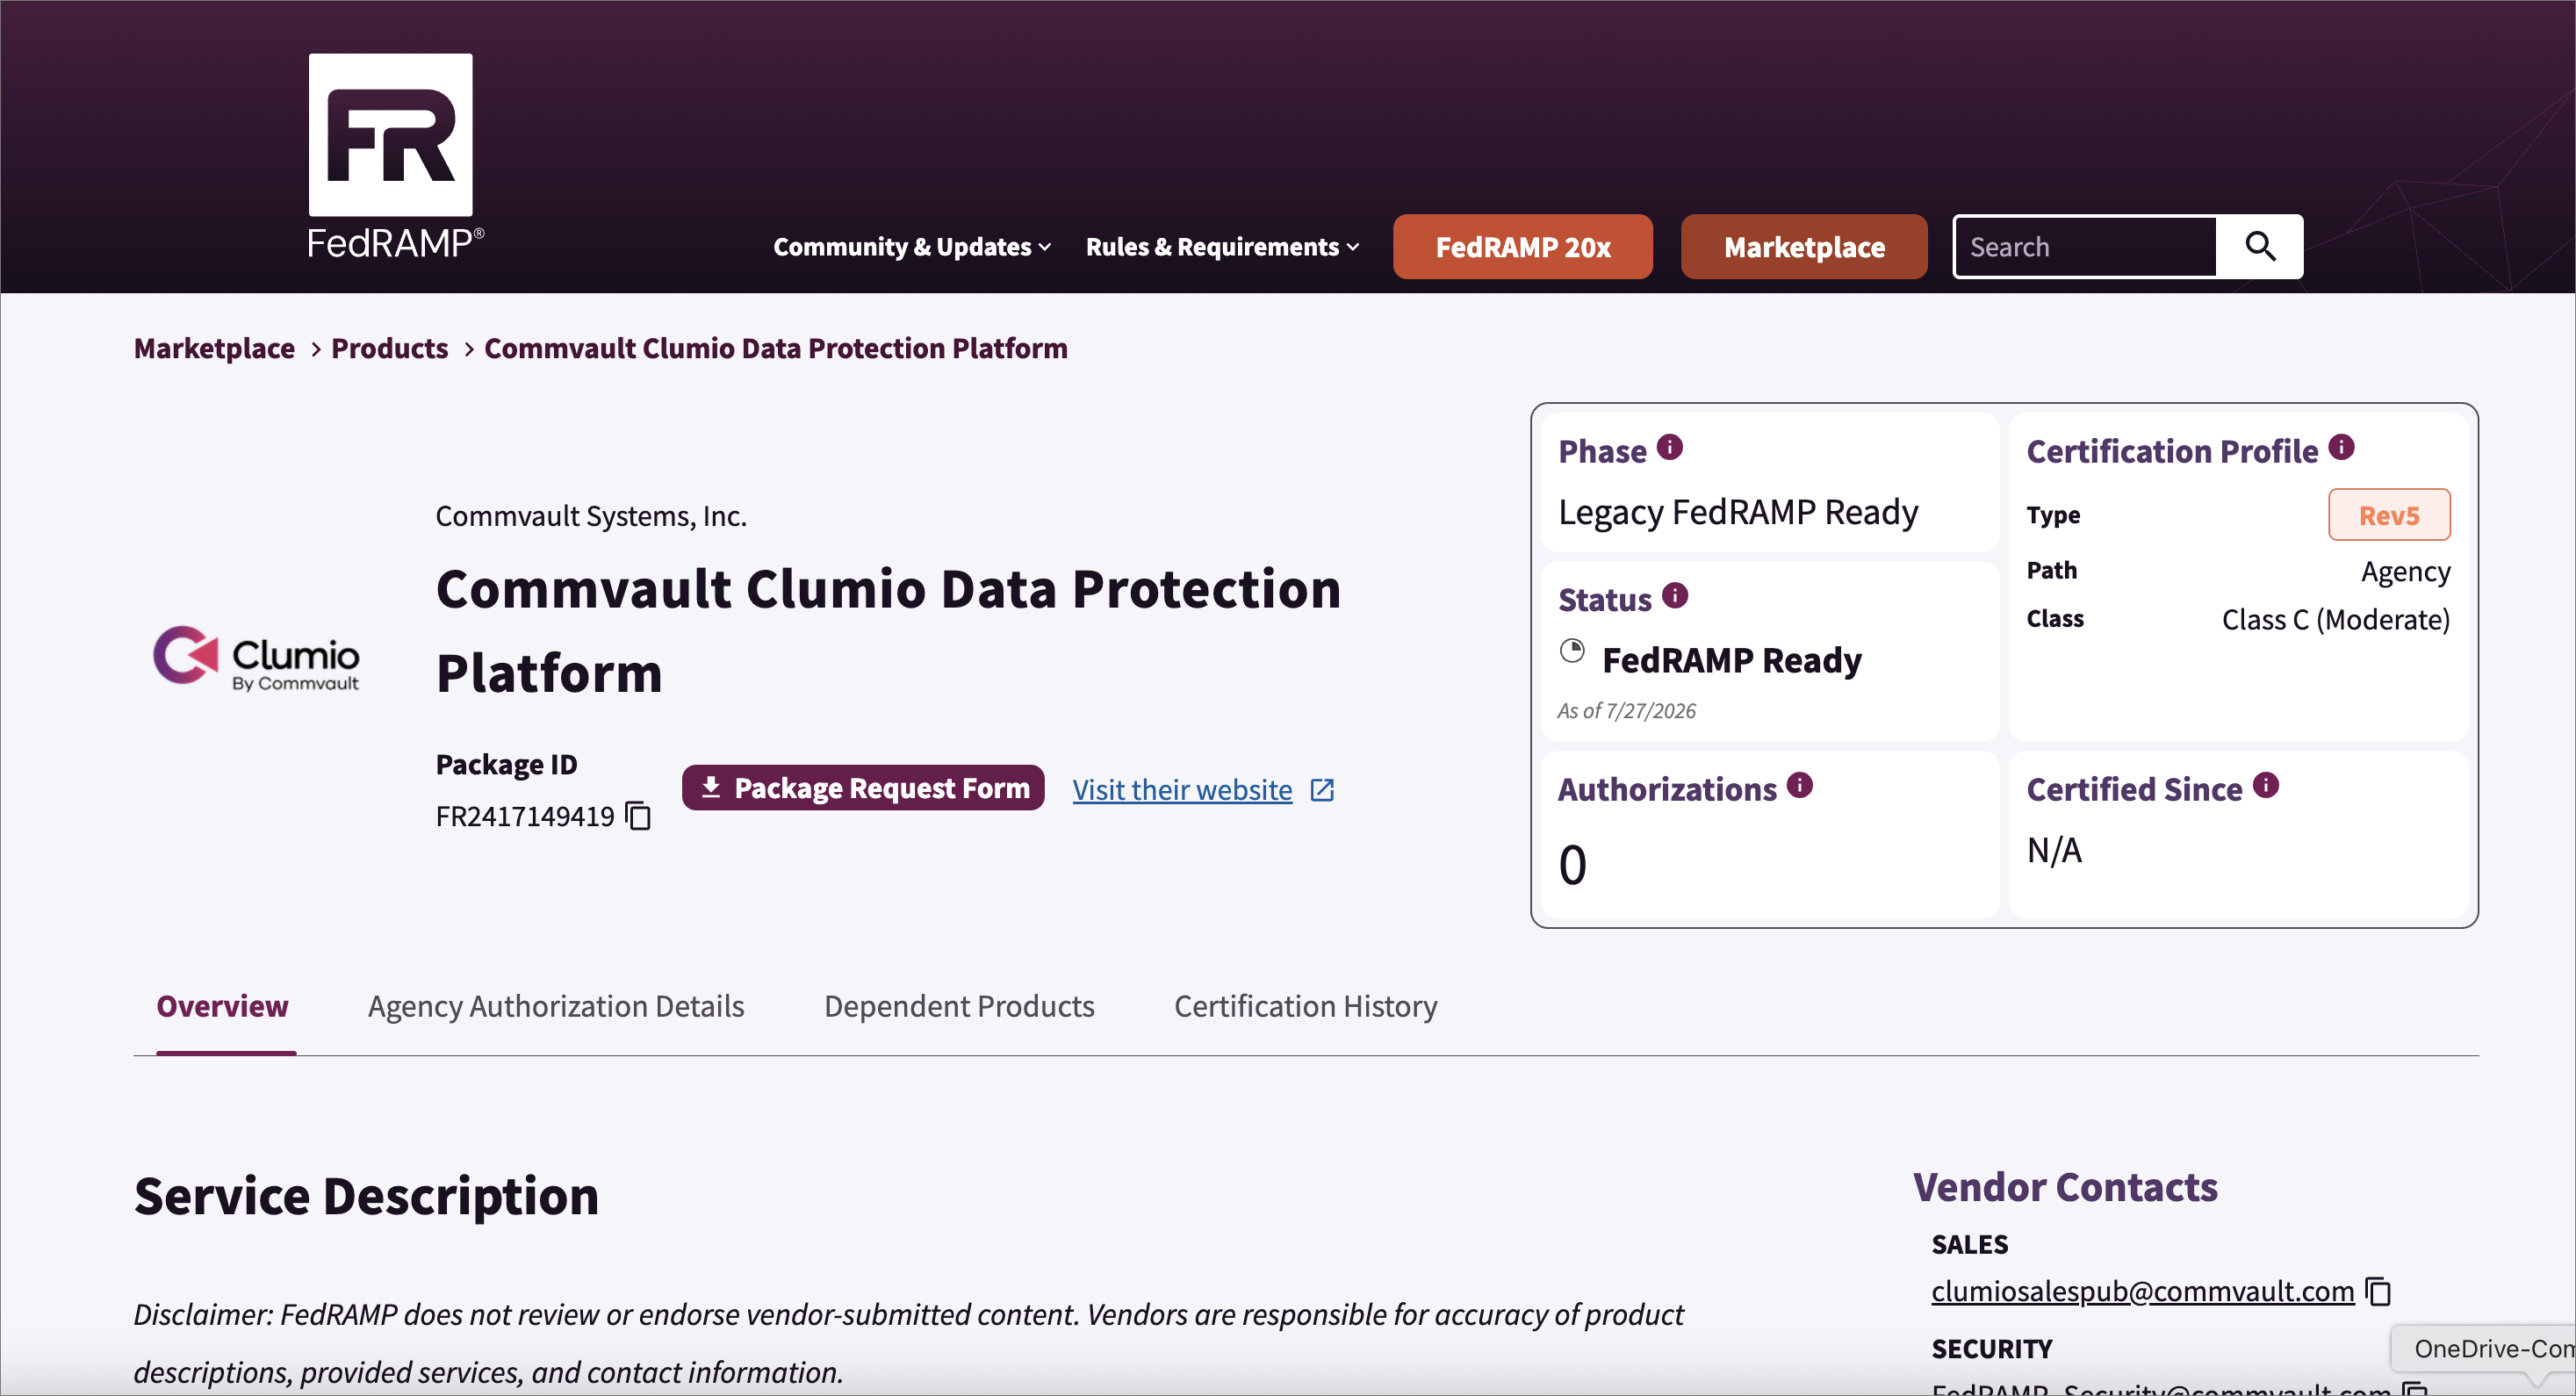Click the 'Service Description' heading
This screenshot has width=2576, height=1396.
pos(366,1196)
